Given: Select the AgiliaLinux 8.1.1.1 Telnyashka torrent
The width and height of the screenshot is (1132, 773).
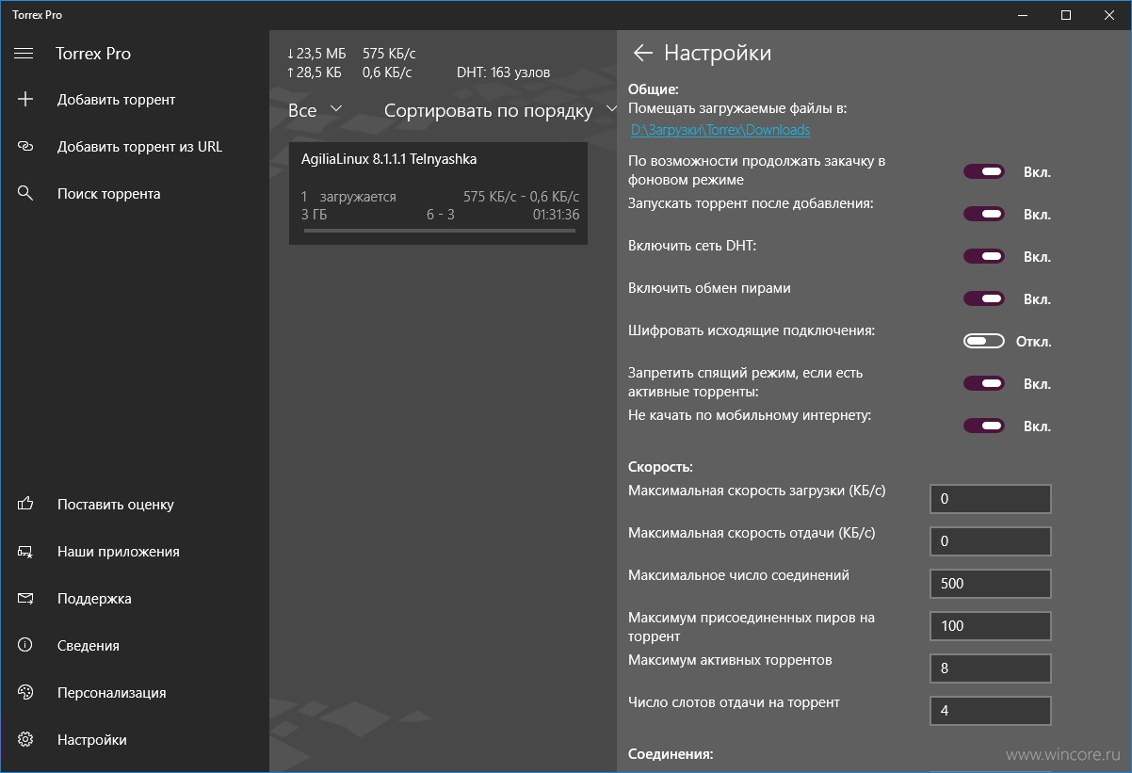Looking at the screenshot, I should 438,194.
